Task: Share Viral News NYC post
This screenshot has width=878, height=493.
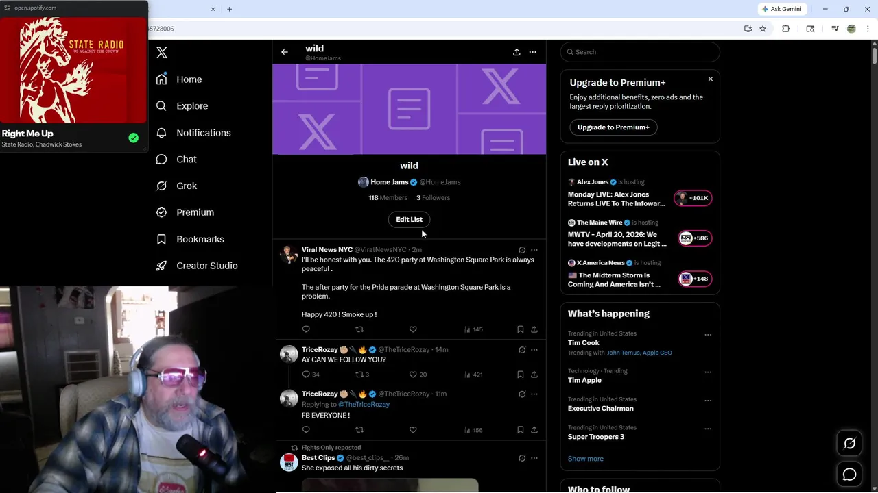Action: (x=534, y=329)
